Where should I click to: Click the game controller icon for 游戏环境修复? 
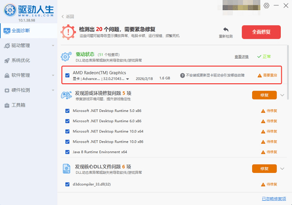(66, 95)
